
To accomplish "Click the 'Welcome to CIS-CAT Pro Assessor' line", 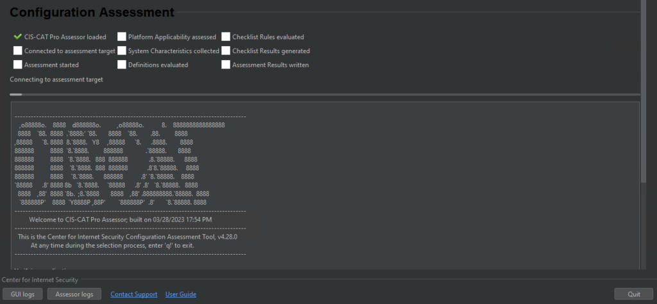I will [120, 219].
